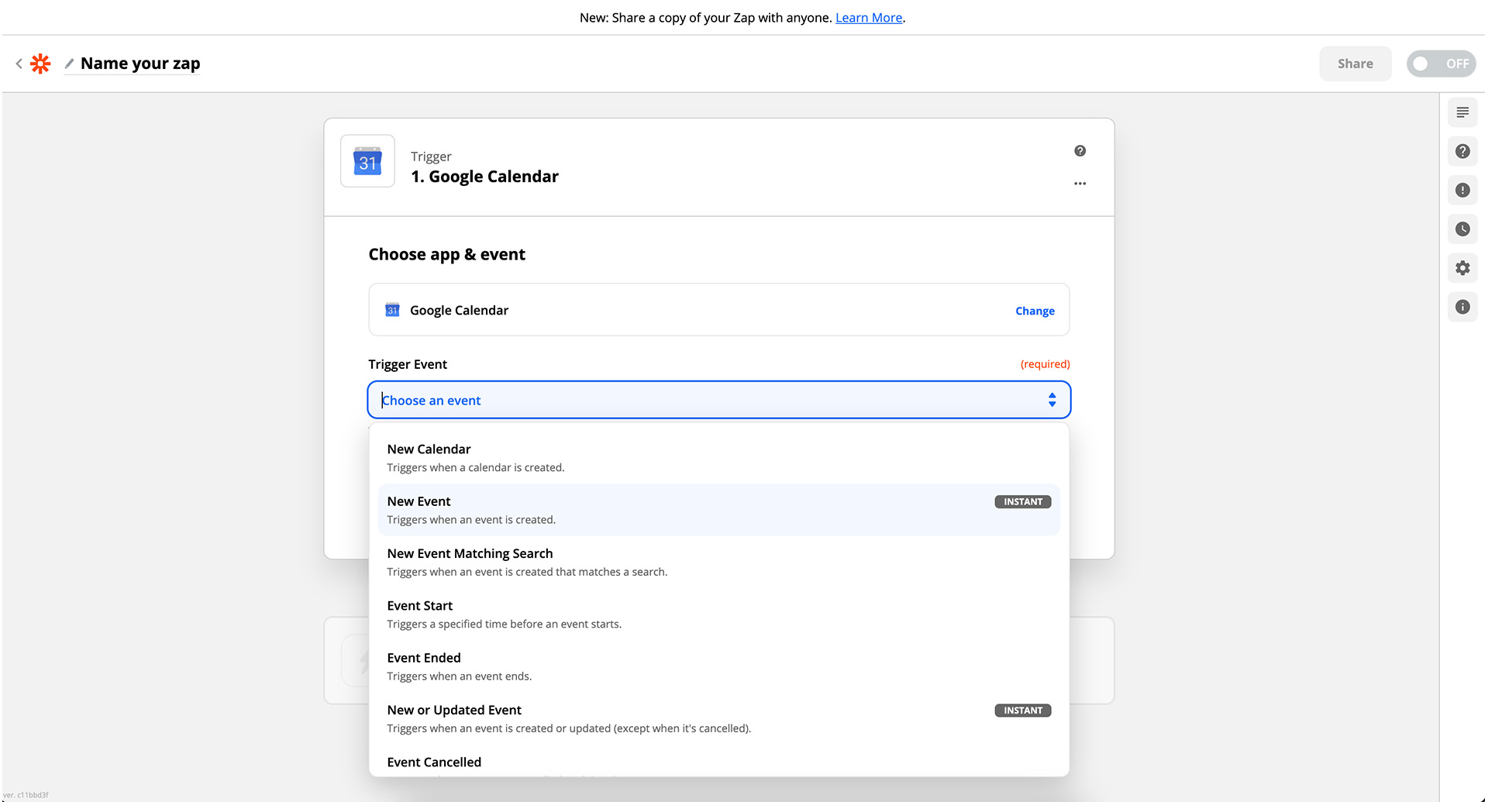Open the info details icon in sidebar
Image resolution: width=1488 pixels, height=802 pixels.
pyautogui.click(x=1462, y=307)
